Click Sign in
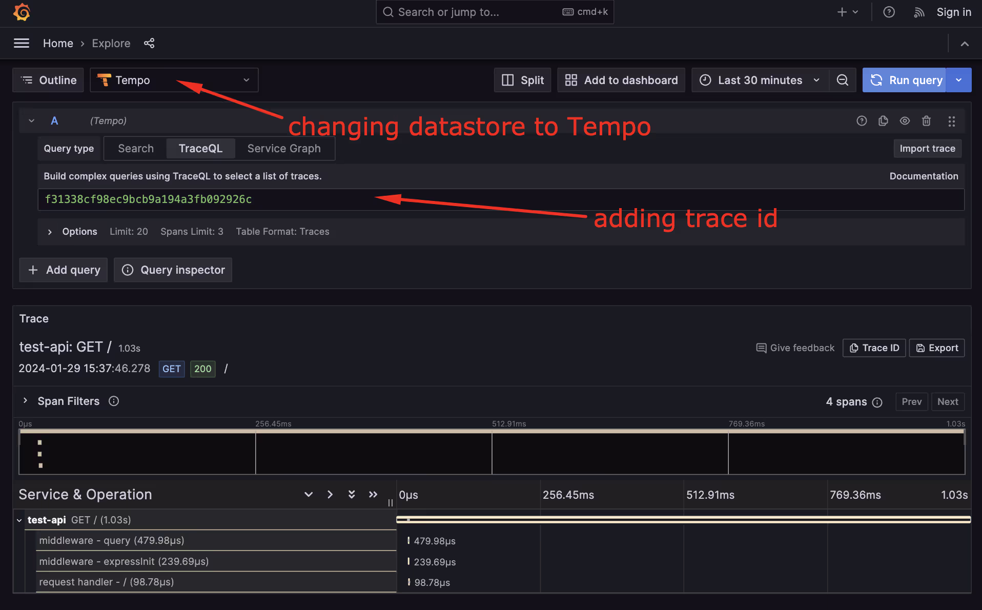Screen dimensions: 982x610 point(954,12)
